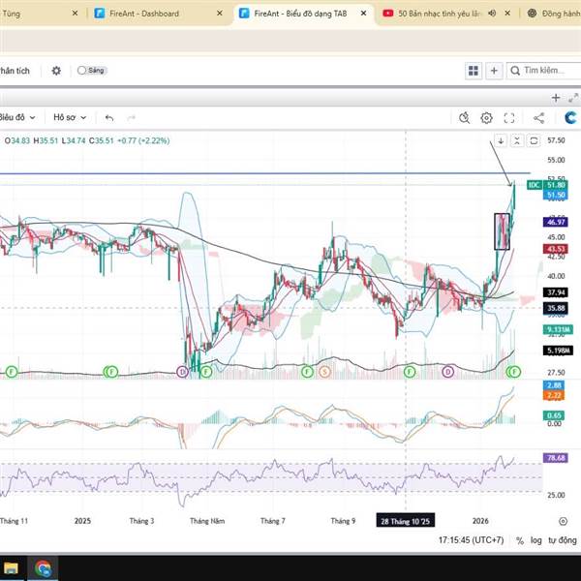Open the grid layout selector icon
Screen dimensions: 581x581
(x=474, y=71)
